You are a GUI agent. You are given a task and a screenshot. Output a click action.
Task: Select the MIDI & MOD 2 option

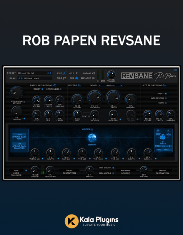114,173
